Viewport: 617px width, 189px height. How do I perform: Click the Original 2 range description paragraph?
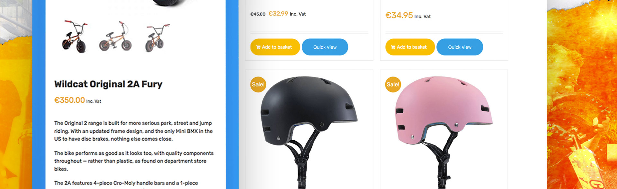[x=133, y=131]
